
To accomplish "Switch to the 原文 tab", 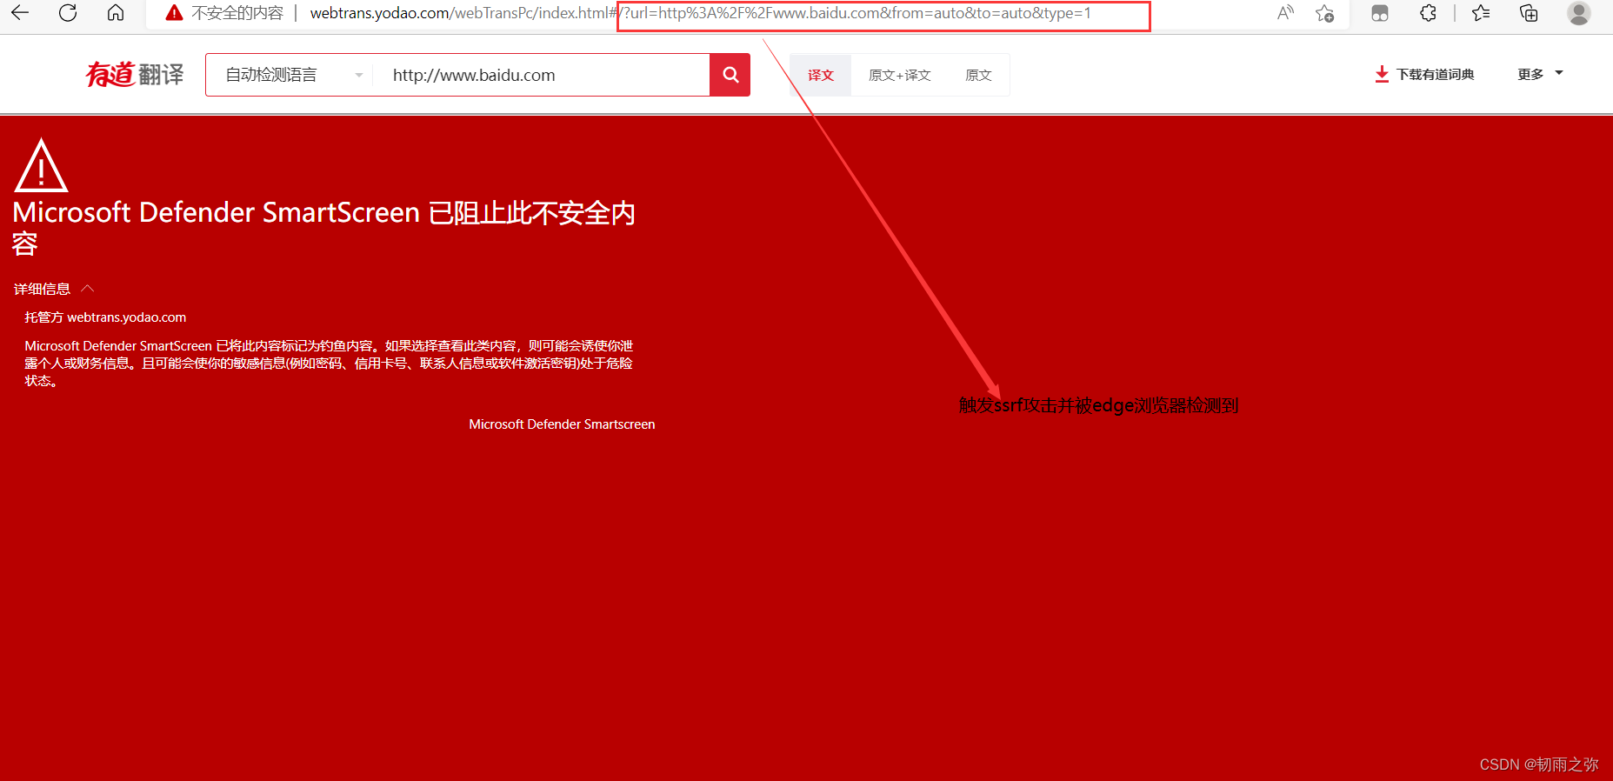I will pos(979,75).
